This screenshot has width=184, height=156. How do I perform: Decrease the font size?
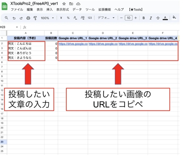pyautogui.click(x=121, y=18)
